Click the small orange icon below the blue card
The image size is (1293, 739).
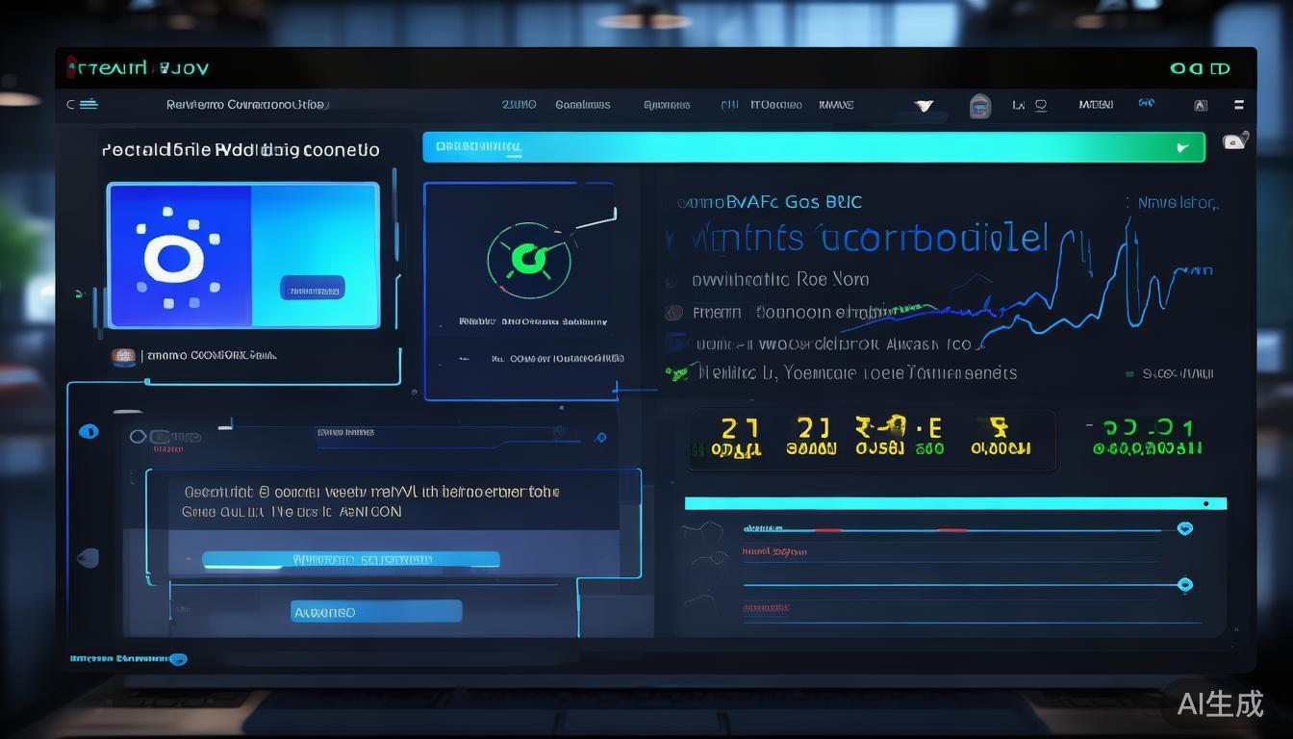pos(123,356)
